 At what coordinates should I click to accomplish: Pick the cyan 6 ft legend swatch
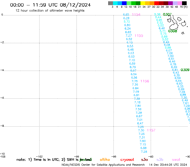115,3
